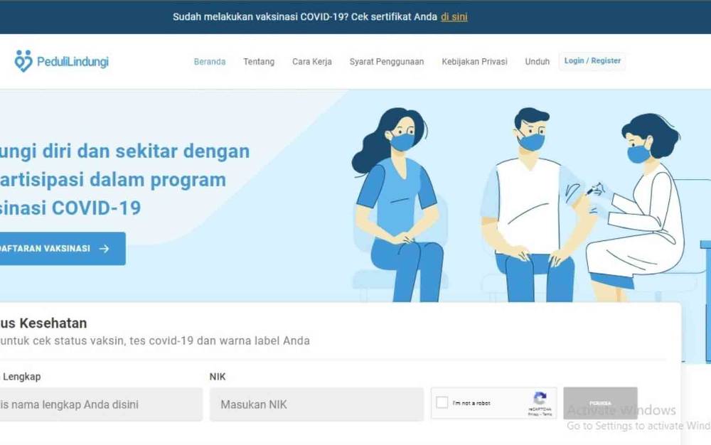Click the 'NIK' field label
This screenshot has width=711, height=445.
pos(218,377)
